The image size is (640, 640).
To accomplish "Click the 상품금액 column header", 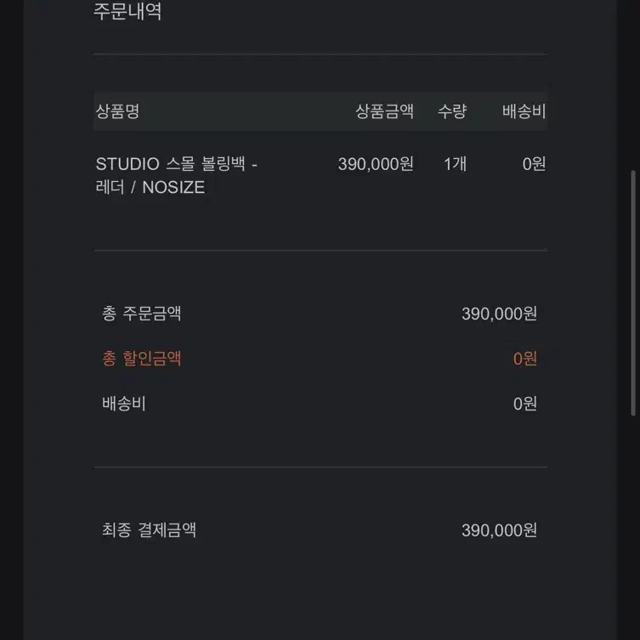I will (x=384, y=111).
